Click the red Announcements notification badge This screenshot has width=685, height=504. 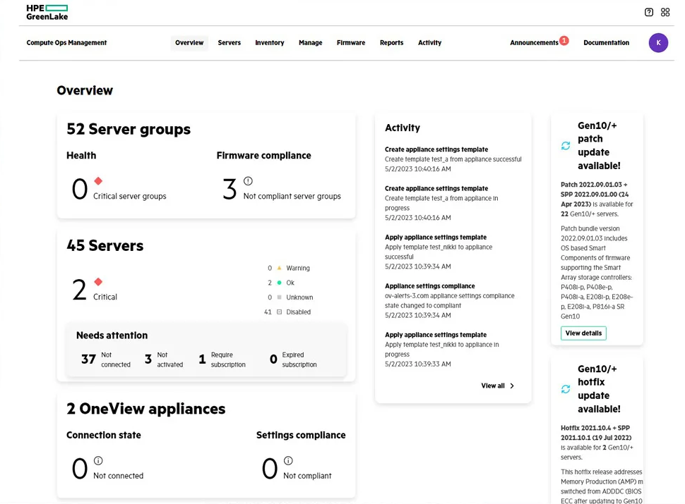coord(564,40)
